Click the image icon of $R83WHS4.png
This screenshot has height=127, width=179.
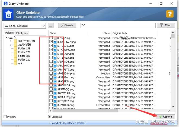(55, 85)
